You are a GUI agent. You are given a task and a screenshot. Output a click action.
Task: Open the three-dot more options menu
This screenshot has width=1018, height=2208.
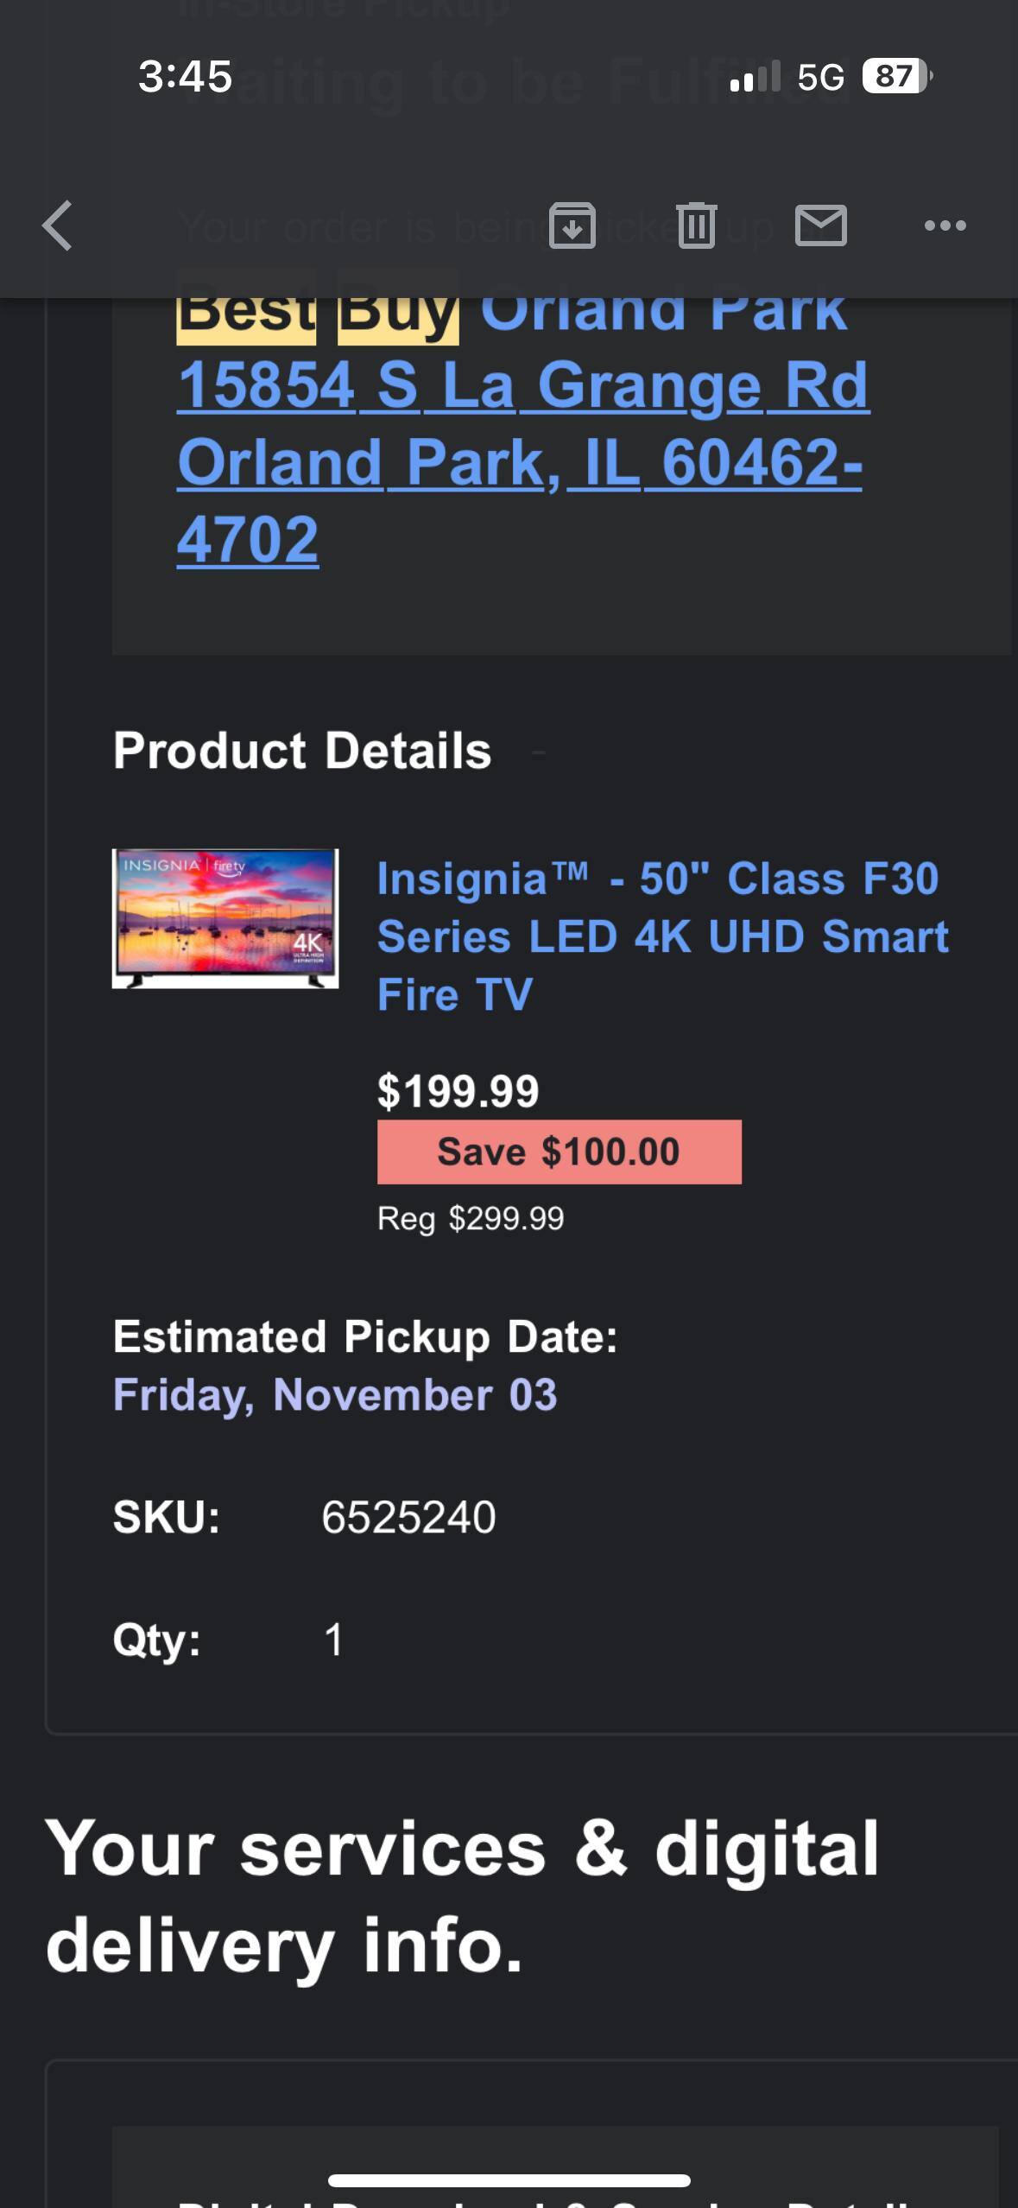tap(945, 225)
